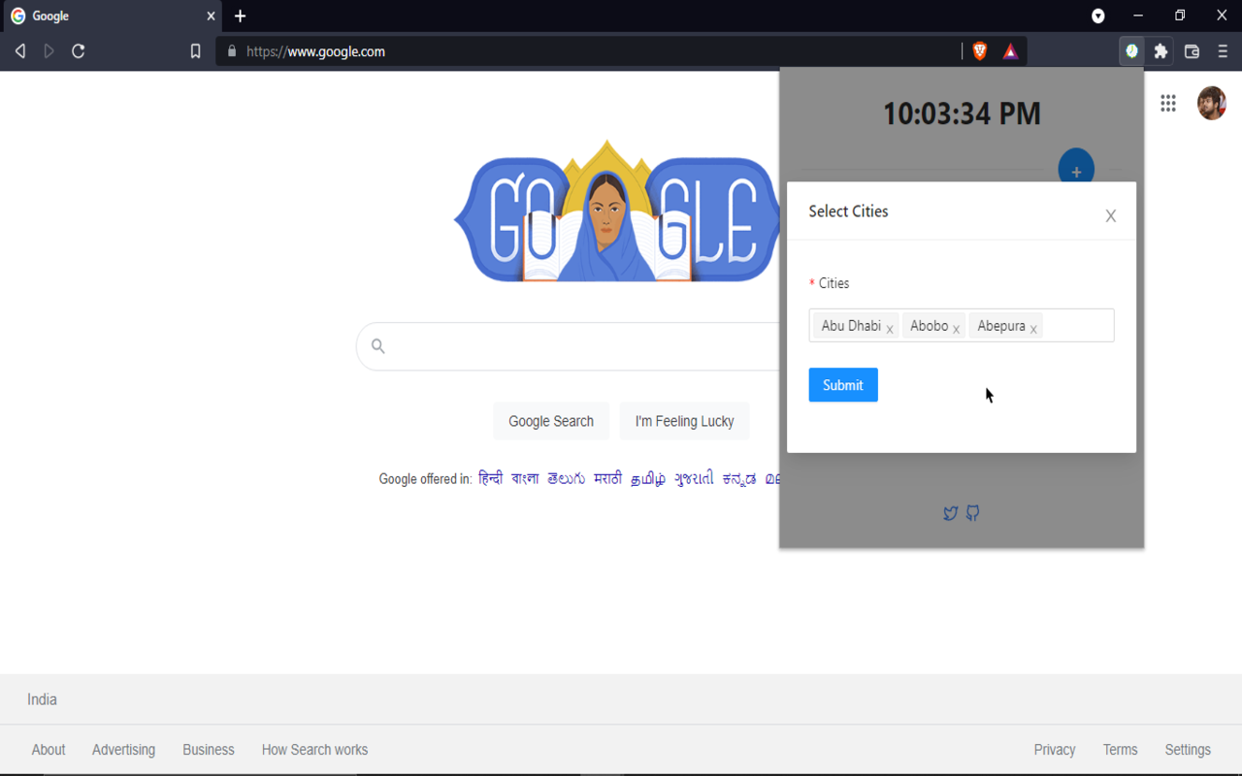This screenshot has width=1242, height=776.
Task: Switch Google to Telugu (తెలుగు)
Action: coord(567,478)
